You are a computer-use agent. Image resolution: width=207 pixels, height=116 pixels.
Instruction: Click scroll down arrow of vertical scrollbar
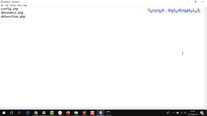206,105
